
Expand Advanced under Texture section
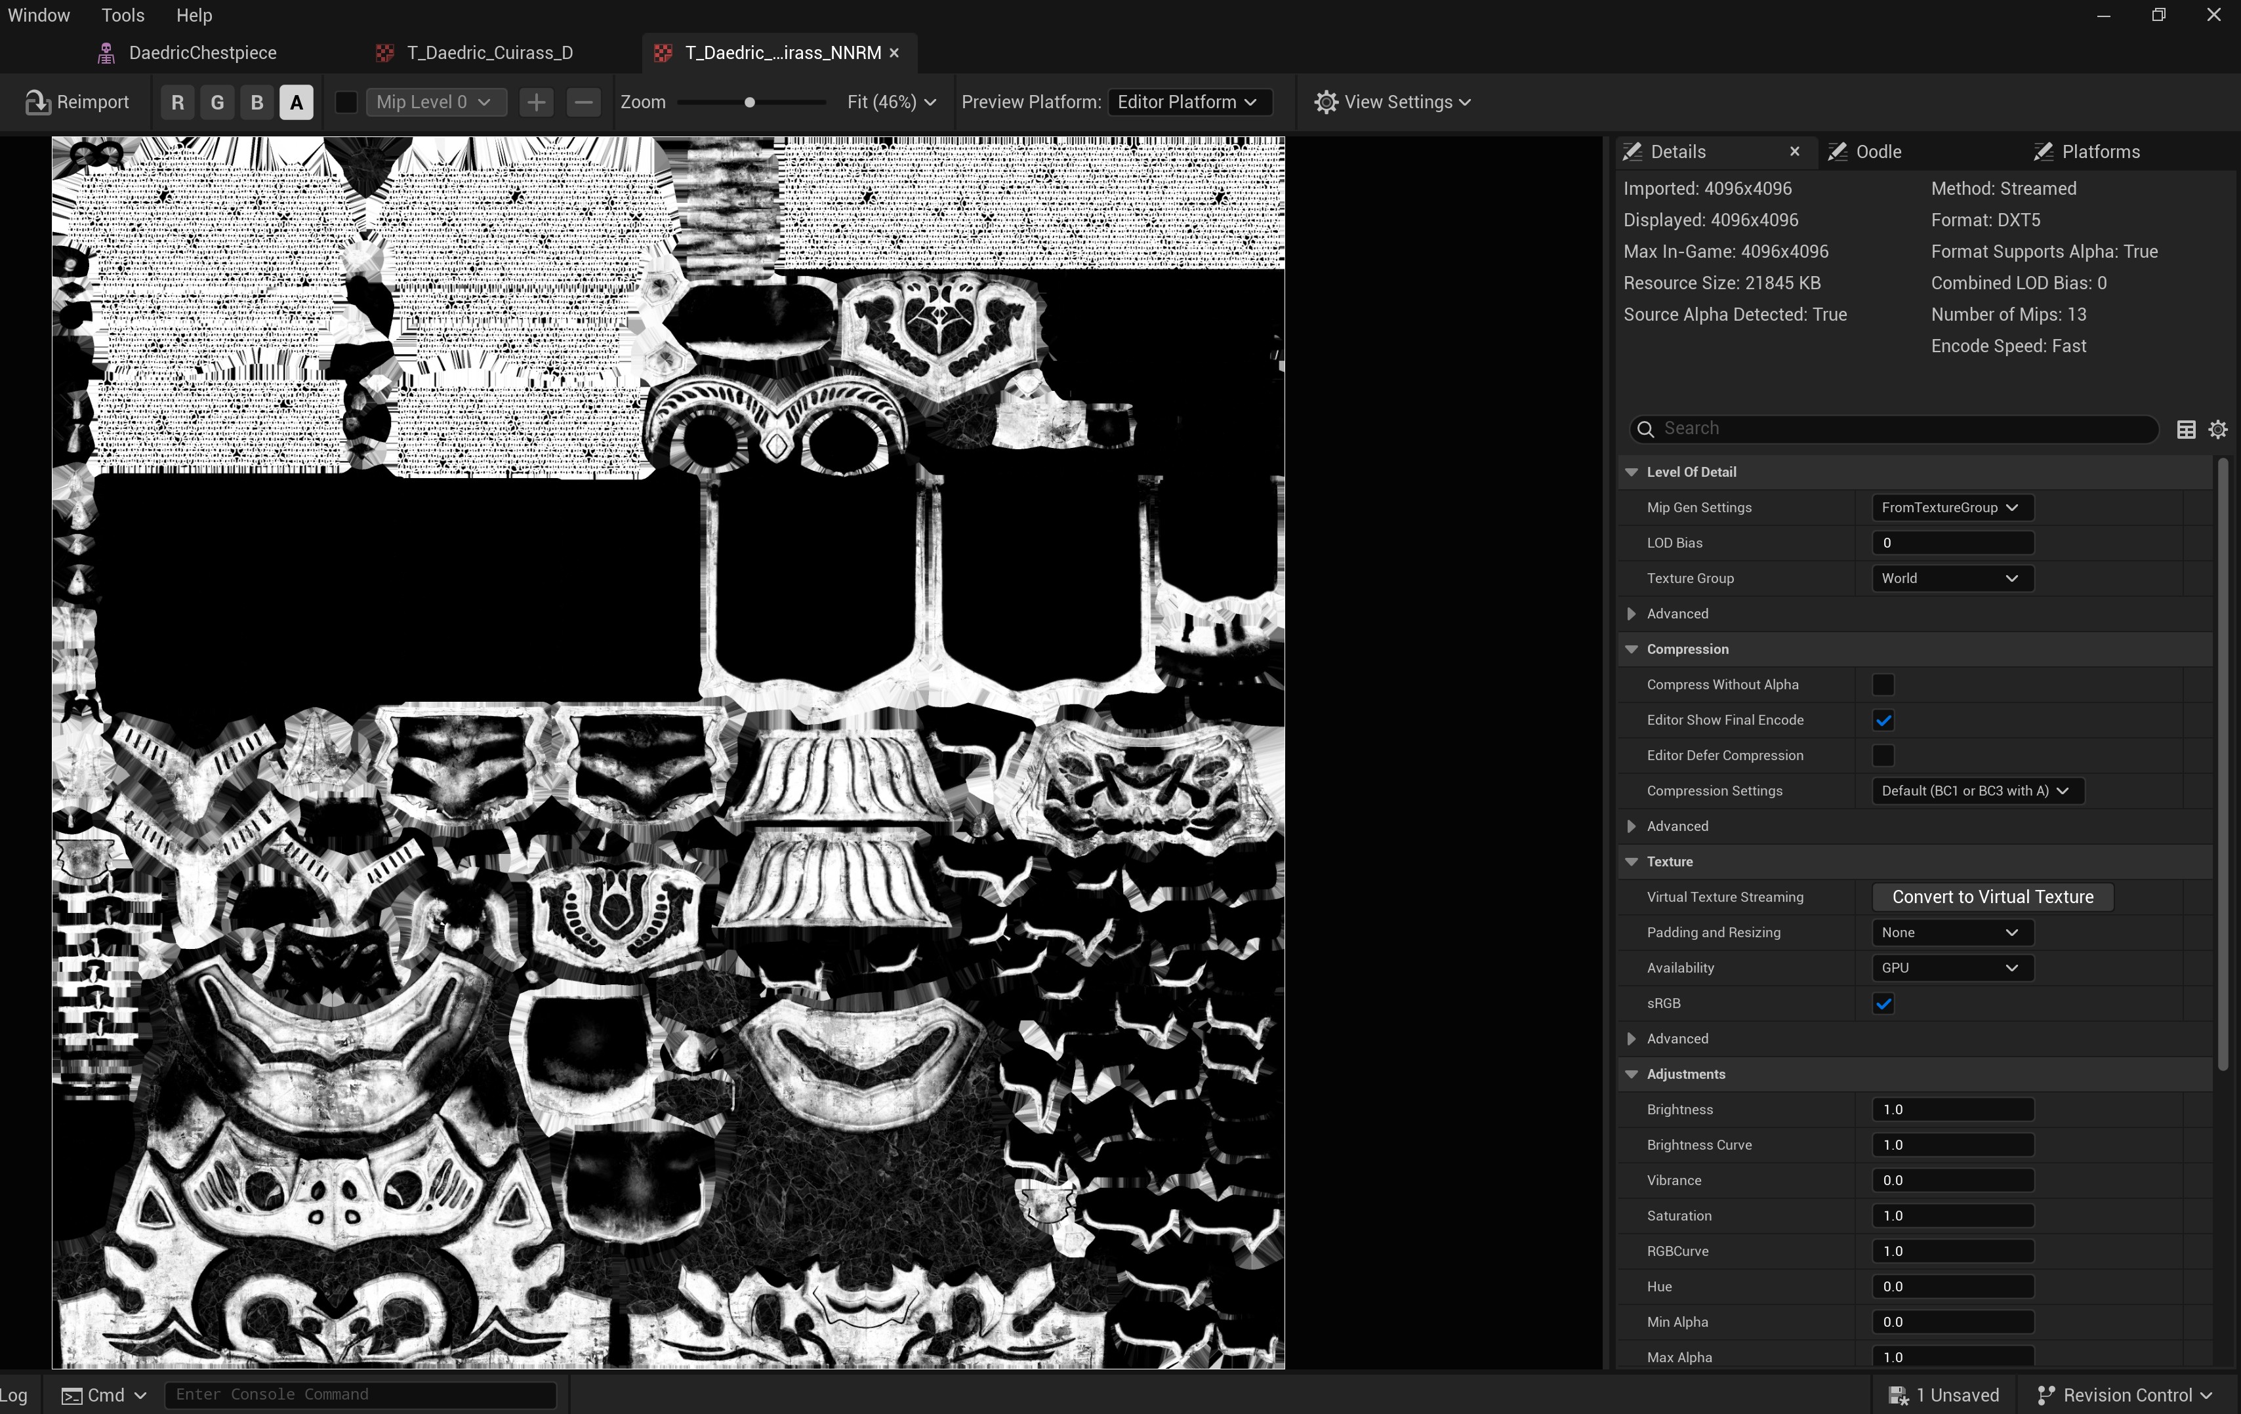click(x=1632, y=1039)
